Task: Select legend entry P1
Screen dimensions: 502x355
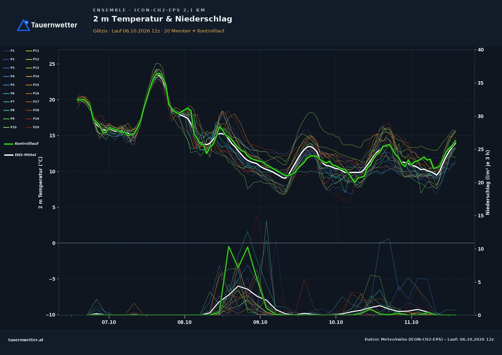Action: click(9, 51)
